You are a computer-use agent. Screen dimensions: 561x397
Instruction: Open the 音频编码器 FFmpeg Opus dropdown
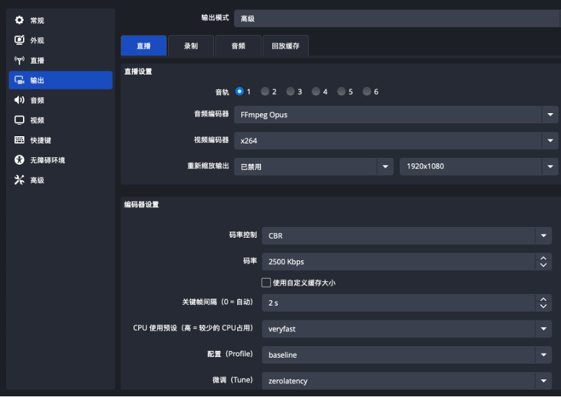[x=396, y=114]
